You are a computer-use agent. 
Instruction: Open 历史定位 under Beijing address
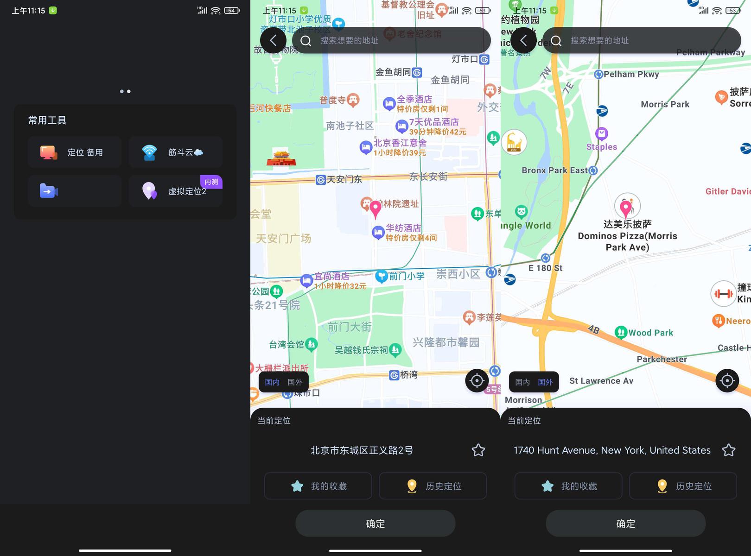pyautogui.click(x=433, y=486)
